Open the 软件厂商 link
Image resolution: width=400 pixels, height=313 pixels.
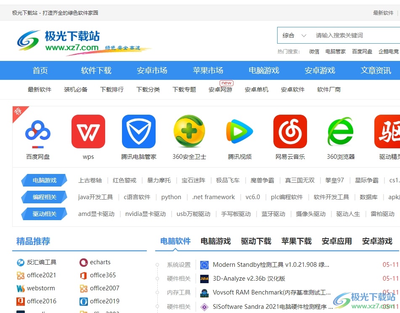[329, 89]
